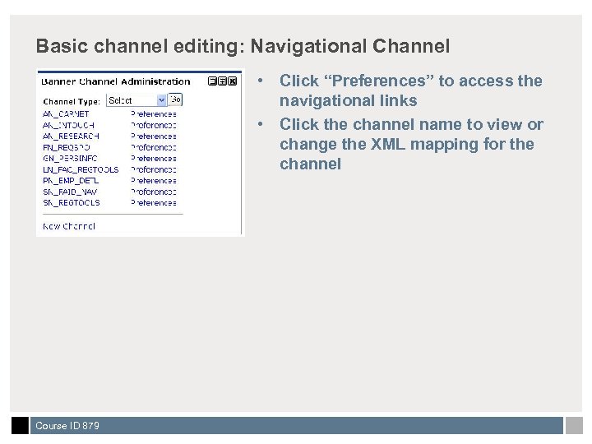Click Preferences for SN_REGTOOLS
592x444 pixels.
click(x=154, y=203)
